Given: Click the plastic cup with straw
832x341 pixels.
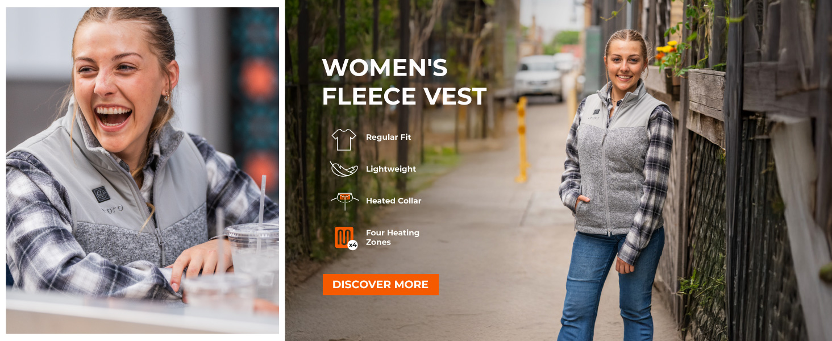Looking at the screenshot, I should pos(253,250).
